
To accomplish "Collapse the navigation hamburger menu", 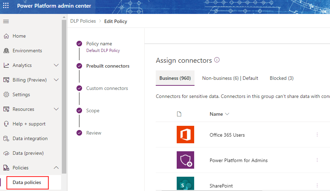I will (x=6, y=22).
